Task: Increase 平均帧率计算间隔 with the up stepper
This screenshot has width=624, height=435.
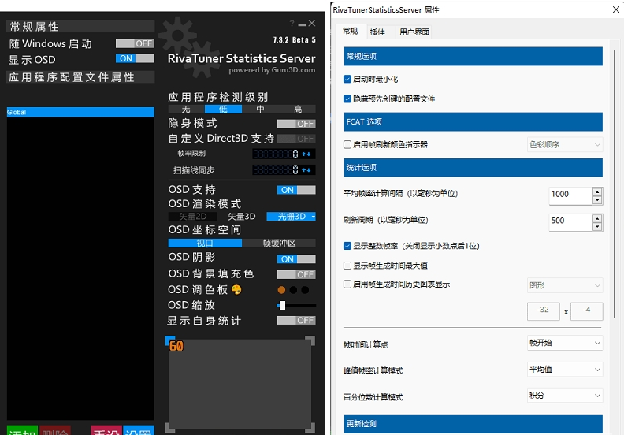Action: (x=597, y=191)
